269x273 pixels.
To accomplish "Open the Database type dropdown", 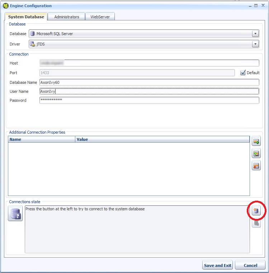I will 255,34.
